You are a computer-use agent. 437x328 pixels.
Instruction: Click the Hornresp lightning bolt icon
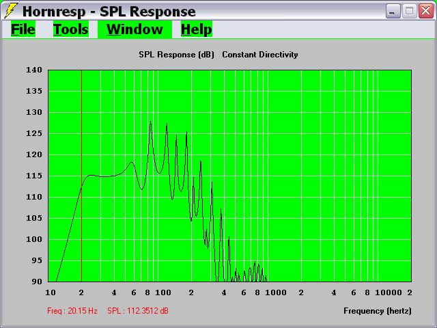click(11, 11)
